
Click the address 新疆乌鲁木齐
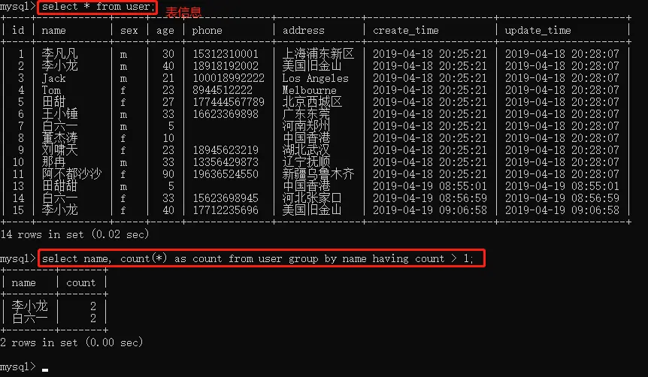[318, 173]
